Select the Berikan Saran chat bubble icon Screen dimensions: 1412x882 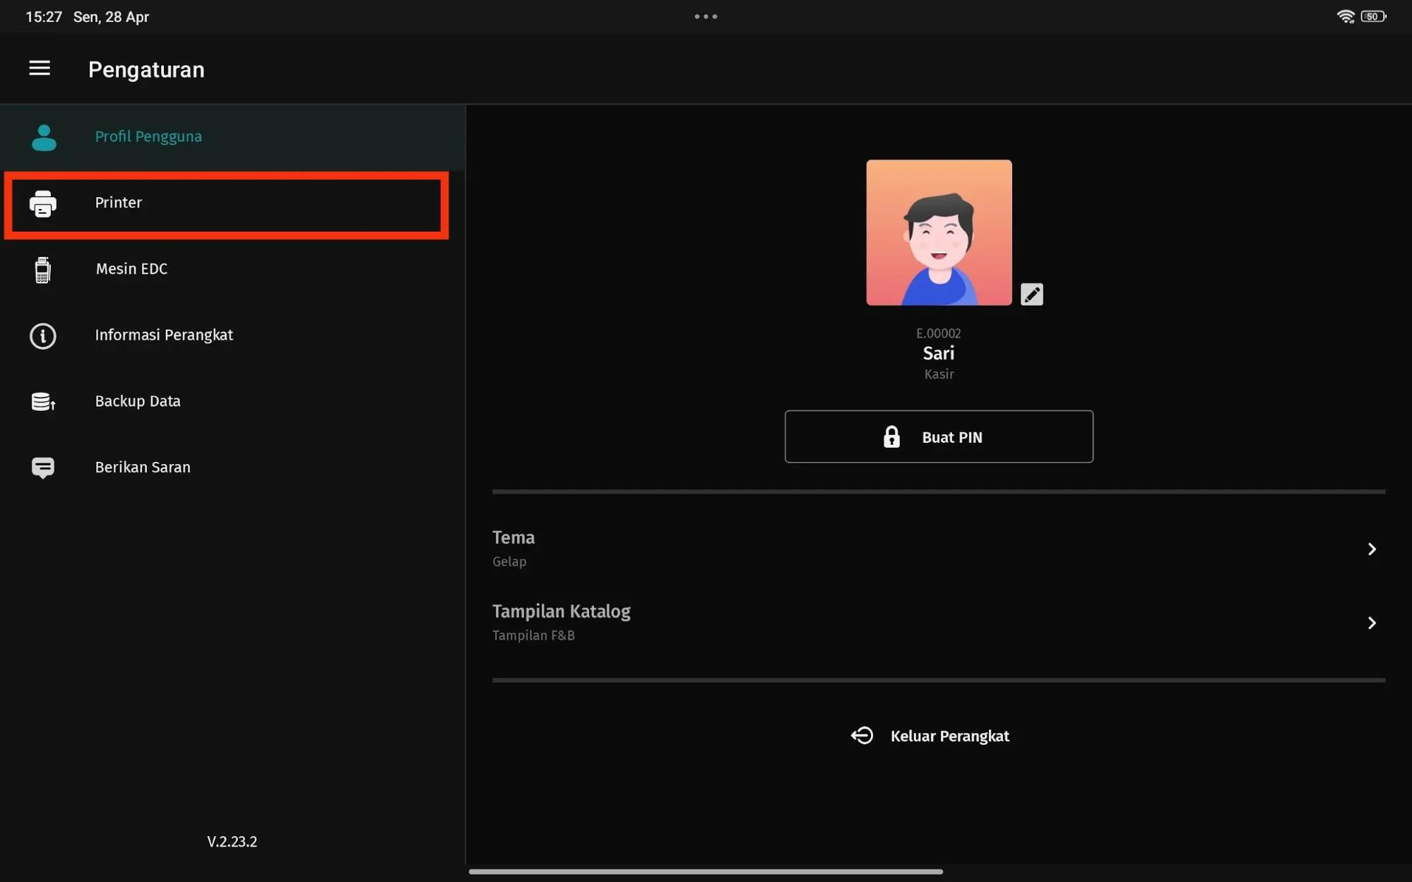coord(42,467)
